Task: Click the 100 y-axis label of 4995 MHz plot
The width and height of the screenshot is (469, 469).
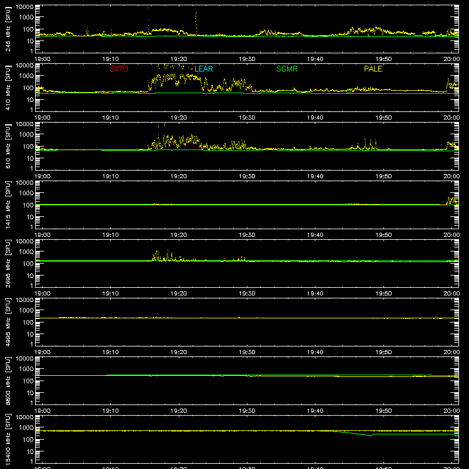Action: (x=28, y=322)
